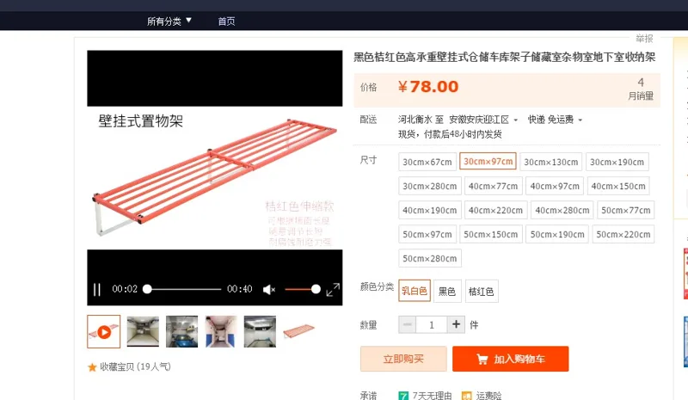Choose the 50cm×220cm size option
Screen dimensions: 688x400
coord(623,234)
